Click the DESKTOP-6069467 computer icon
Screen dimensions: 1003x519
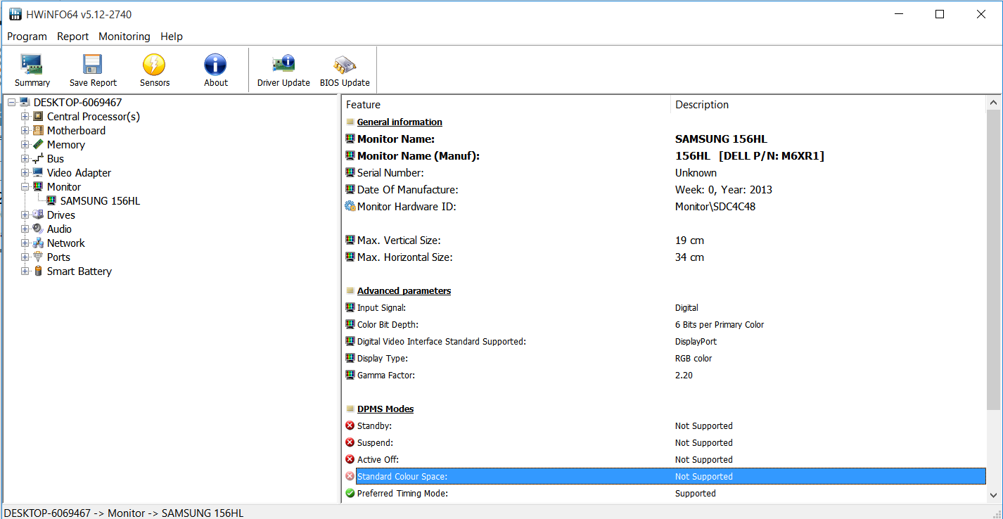25,103
